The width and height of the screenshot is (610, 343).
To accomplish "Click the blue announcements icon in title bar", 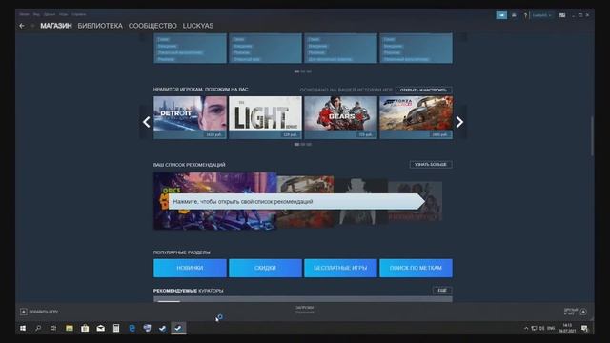I will 501,15.
